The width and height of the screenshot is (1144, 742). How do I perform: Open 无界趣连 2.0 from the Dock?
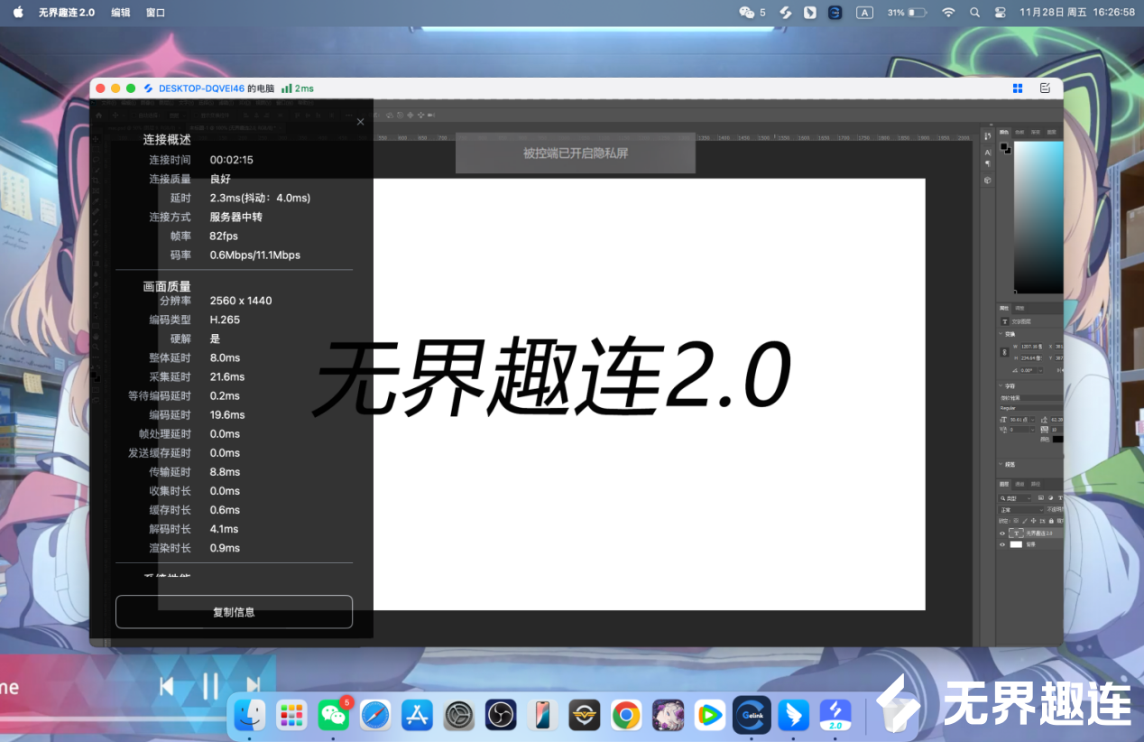point(835,715)
